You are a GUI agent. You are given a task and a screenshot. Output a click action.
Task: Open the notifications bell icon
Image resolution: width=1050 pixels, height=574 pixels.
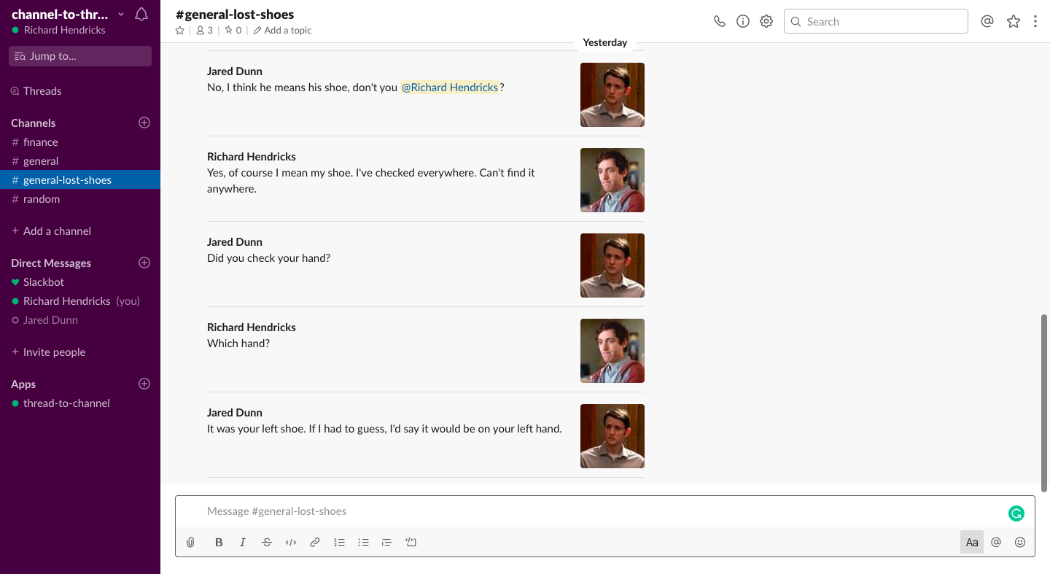coord(141,14)
